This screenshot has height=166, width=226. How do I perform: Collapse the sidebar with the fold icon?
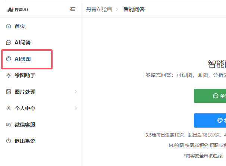pos(73,9)
